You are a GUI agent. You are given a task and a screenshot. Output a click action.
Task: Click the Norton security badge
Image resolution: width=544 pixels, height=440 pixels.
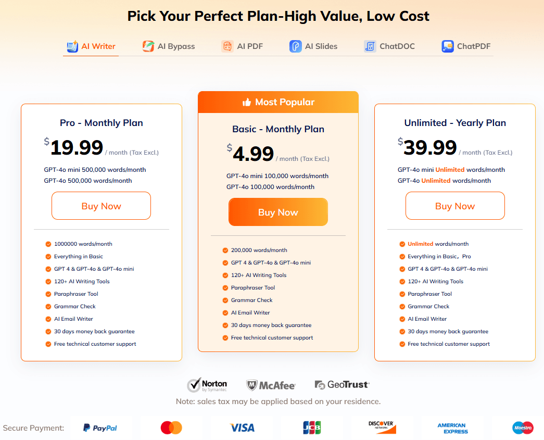pos(207,385)
